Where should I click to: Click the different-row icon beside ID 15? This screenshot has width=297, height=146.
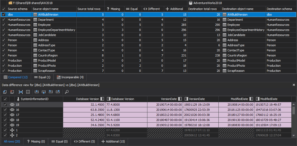pyautogui.click(x=12, y=105)
